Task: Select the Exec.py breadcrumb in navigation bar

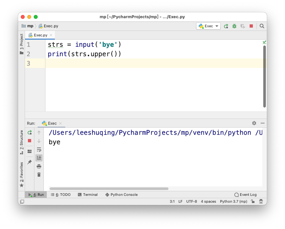Action: click(x=49, y=26)
